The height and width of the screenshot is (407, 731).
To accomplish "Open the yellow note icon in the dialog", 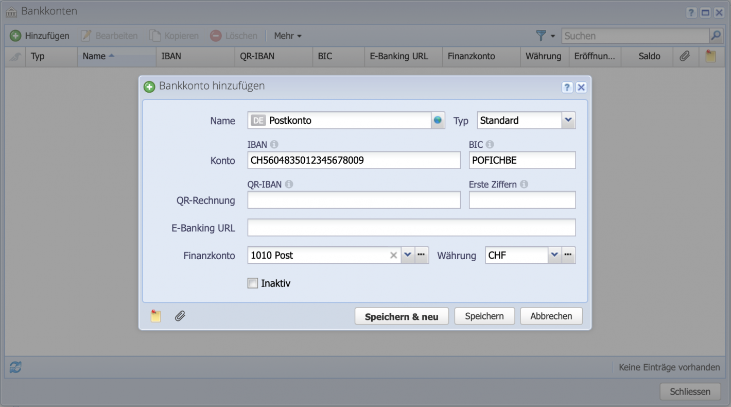I will [x=156, y=316].
